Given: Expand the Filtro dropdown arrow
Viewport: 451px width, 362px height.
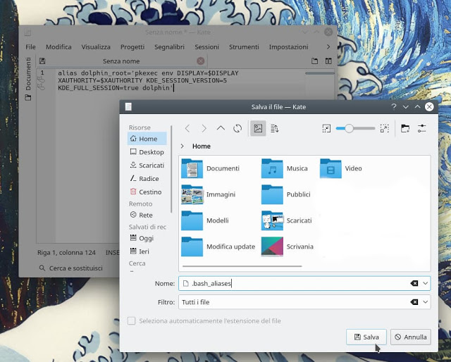Looking at the screenshot, I should 426,302.
